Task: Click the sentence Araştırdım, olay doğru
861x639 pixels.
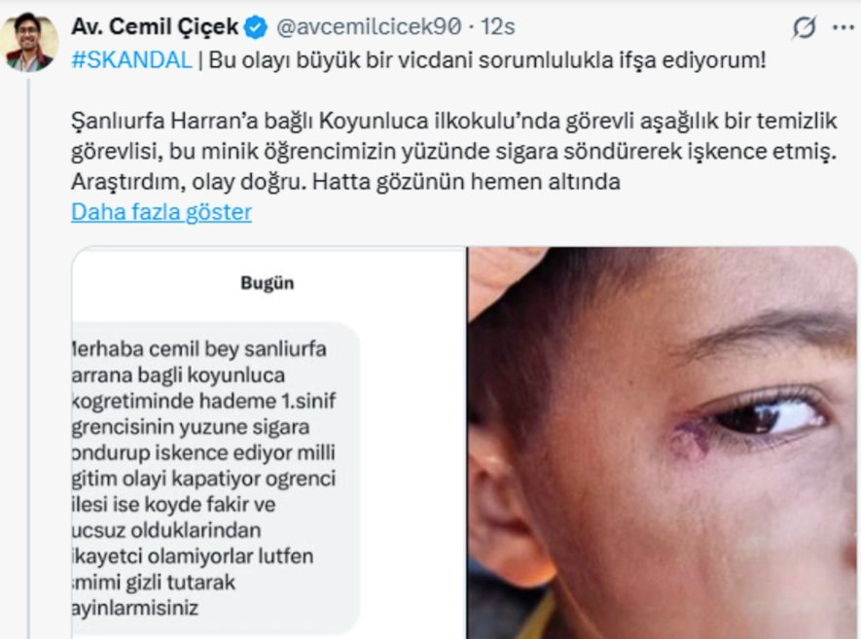Action: [189, 182]
